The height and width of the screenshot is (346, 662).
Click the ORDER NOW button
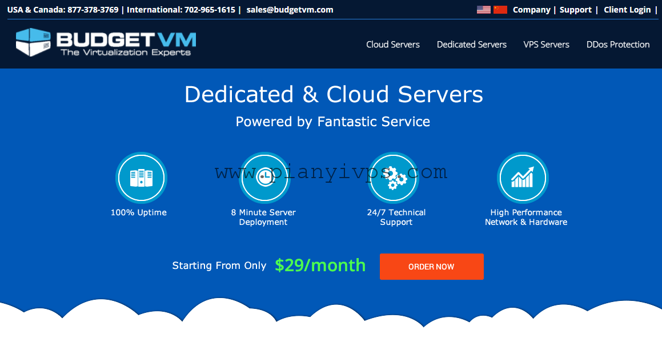point(431,267)
